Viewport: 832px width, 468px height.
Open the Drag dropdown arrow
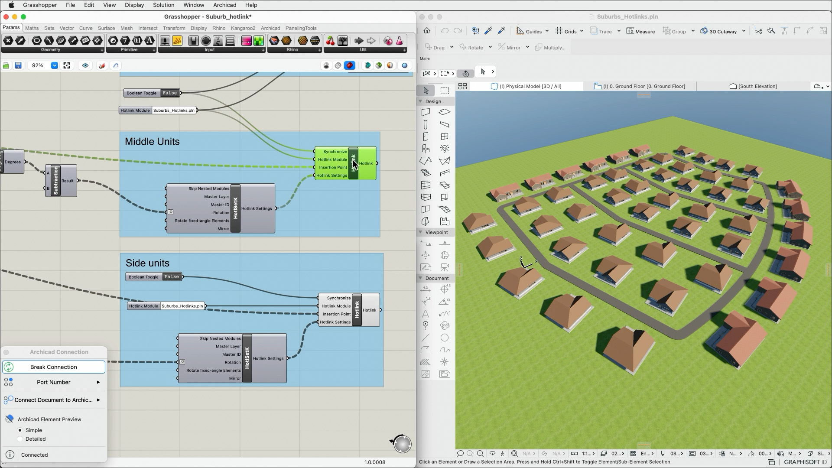pos(452,47)
